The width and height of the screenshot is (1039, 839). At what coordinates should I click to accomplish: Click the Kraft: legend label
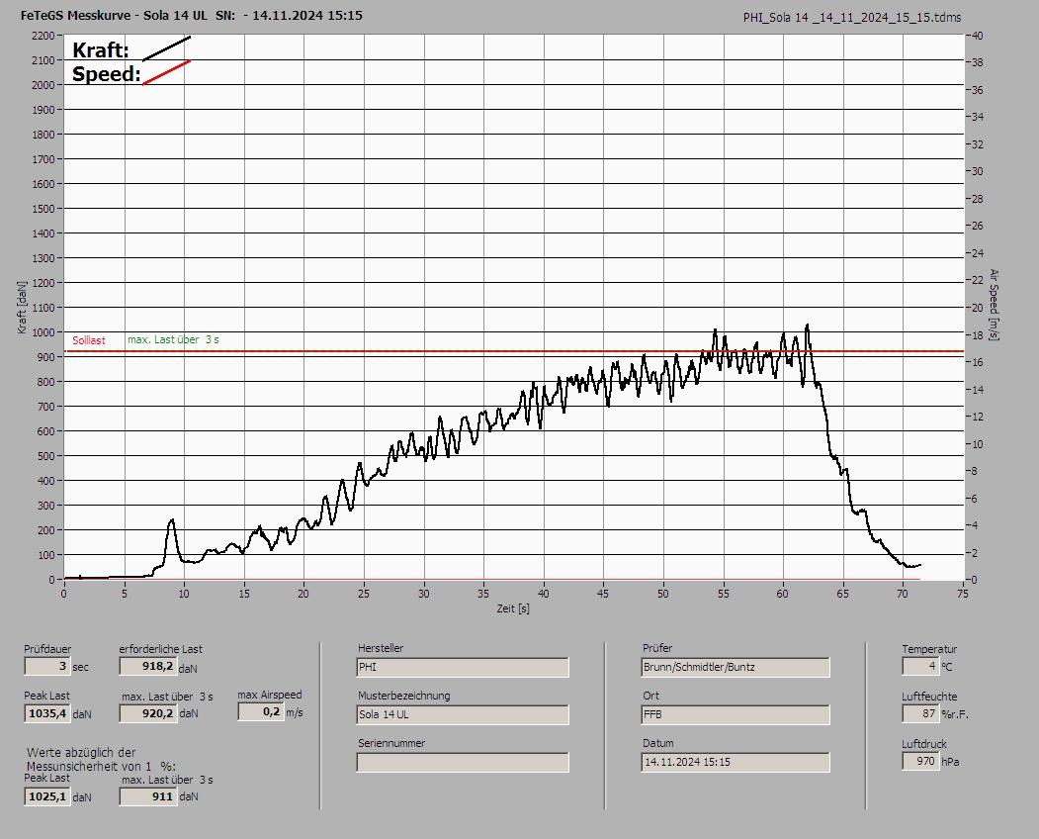pyautogui.click(x=100, y=50)
